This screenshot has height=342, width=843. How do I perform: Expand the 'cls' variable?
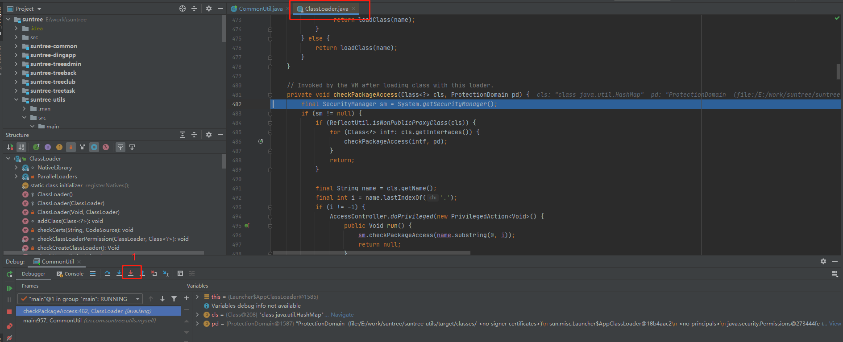pos(198,315)
